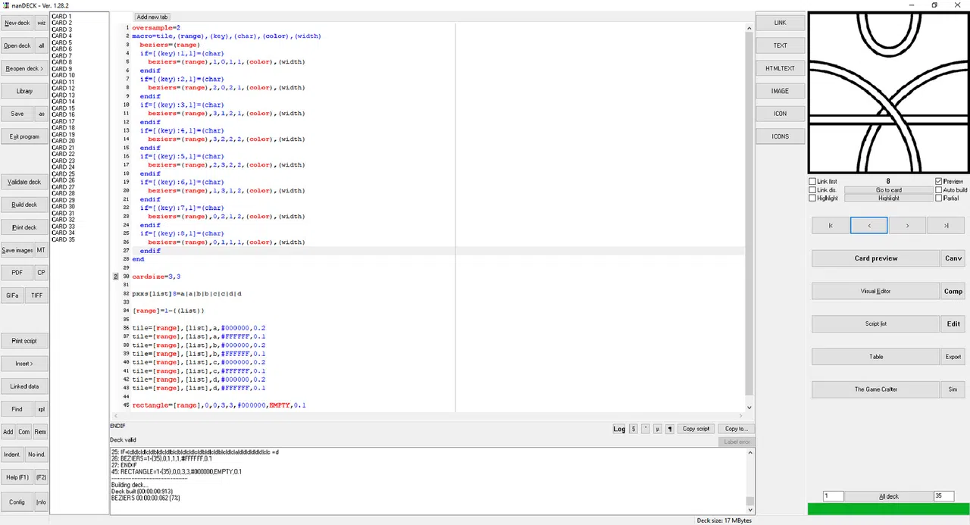The height and width of the screenshot is (525, 970).
Task: Open the Insert > submenu
Action: click(x=24, y=364)
